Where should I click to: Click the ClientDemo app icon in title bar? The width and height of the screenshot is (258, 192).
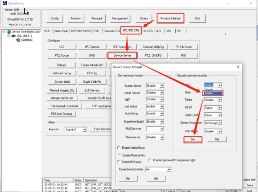pyautogui.click(x=4, y=3)
